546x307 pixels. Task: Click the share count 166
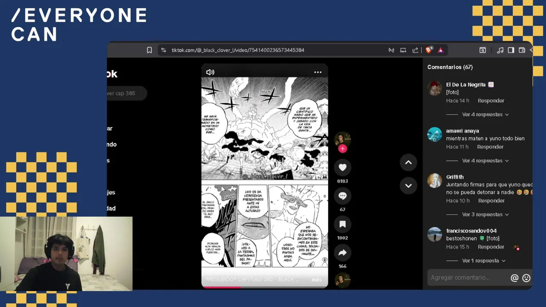343,266
